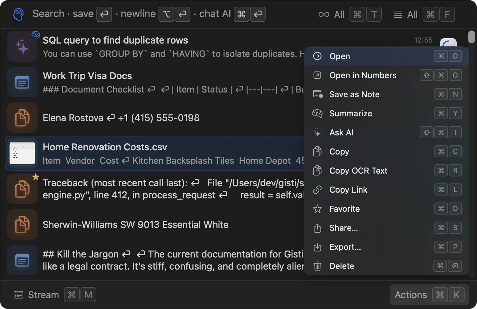Screen dimensions: 477x309
Task: Click the 'Home Renovation Costs.csv' title
Action: (x=105, y=147)
